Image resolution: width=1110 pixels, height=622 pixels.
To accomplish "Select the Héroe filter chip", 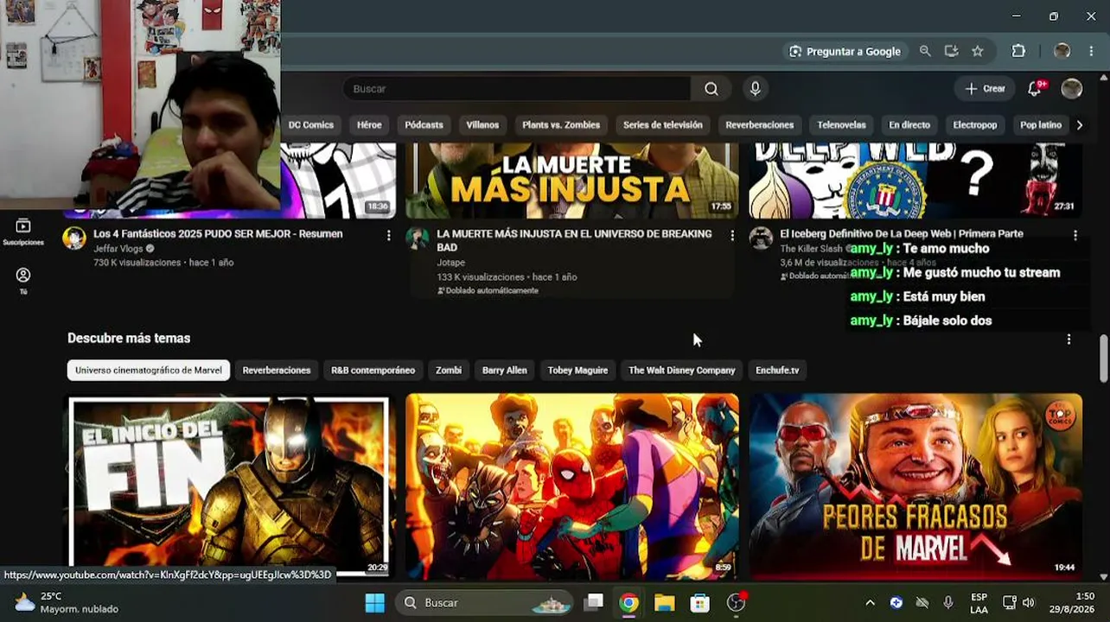I will point(369,125).
